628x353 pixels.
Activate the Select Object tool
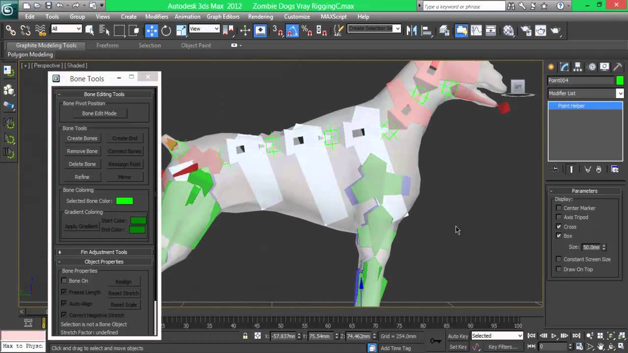coord(90,30)
